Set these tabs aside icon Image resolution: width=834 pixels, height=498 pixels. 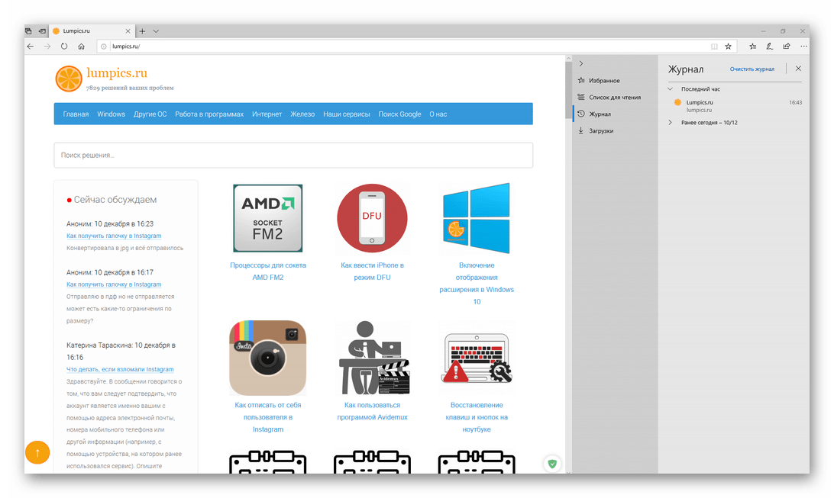click(x=42, y=31)
